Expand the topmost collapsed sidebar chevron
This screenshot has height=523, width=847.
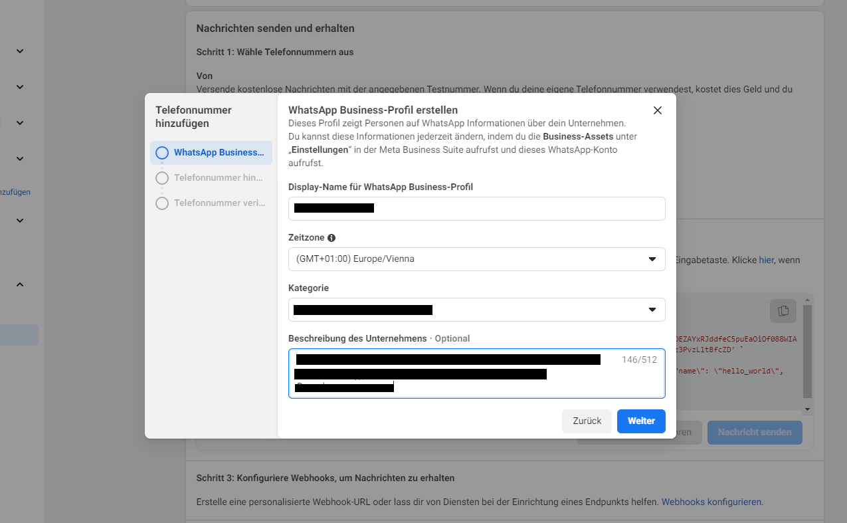pyautogui.click(x=20, y=51)
